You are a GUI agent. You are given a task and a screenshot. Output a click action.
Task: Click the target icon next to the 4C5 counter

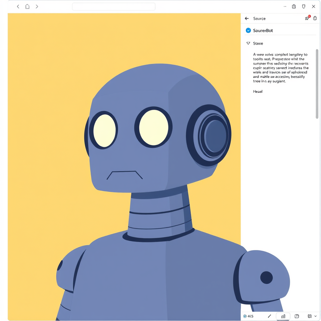coord(245,316)
